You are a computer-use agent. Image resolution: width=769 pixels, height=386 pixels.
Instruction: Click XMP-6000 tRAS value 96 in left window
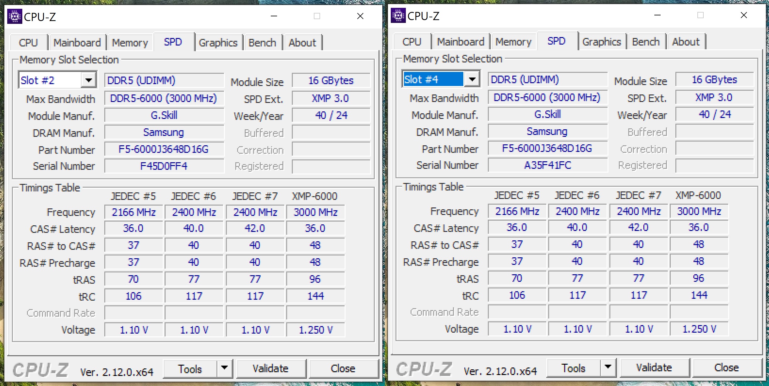pos(316,279)
